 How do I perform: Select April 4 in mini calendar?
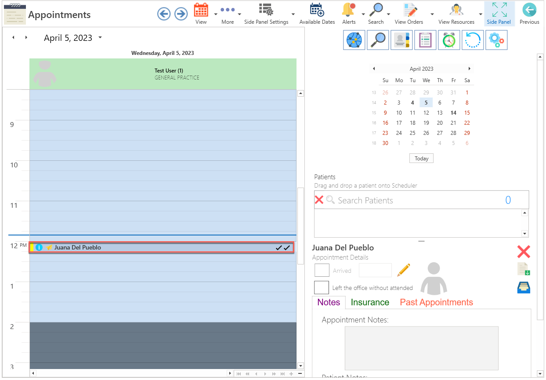point(412,103)
